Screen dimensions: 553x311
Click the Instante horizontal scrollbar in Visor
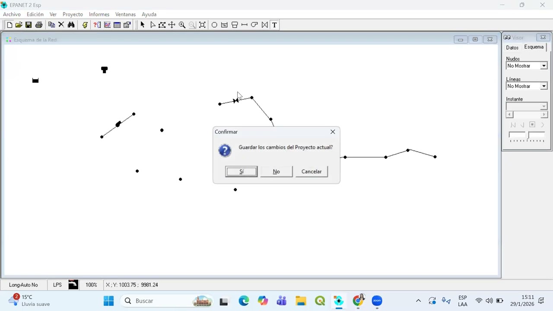527,114
